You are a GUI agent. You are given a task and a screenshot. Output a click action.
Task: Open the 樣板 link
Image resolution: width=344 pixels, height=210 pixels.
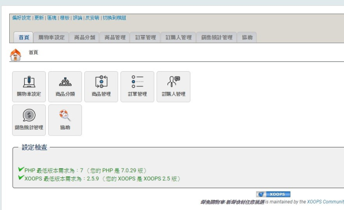[65, 18]
